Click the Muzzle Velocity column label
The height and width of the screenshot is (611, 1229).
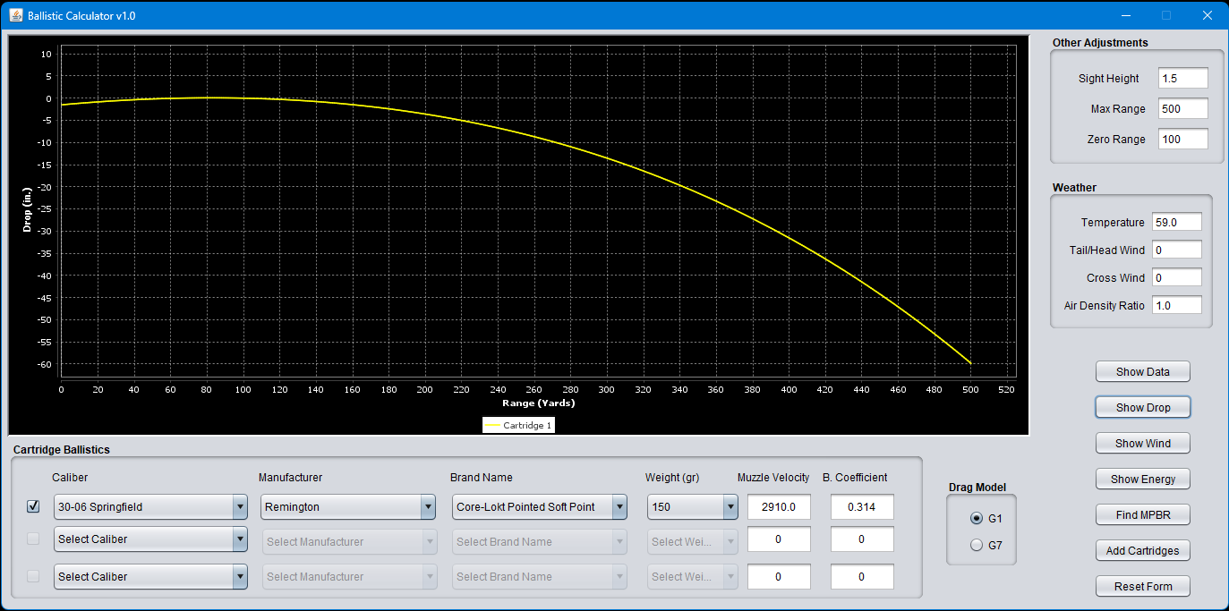(x=773, y=478)
